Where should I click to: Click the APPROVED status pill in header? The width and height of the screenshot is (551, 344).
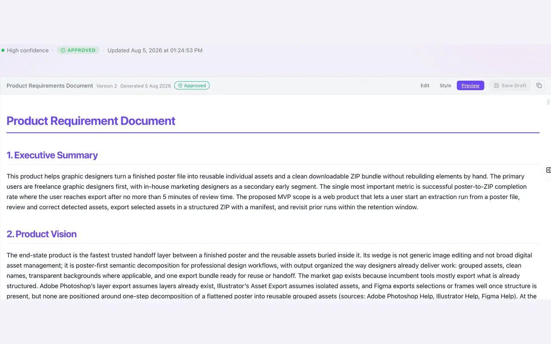tap(78, 50)
